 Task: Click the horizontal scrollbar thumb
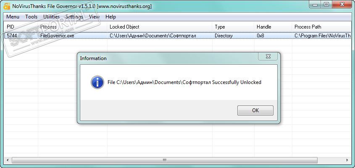pos(165,160)
